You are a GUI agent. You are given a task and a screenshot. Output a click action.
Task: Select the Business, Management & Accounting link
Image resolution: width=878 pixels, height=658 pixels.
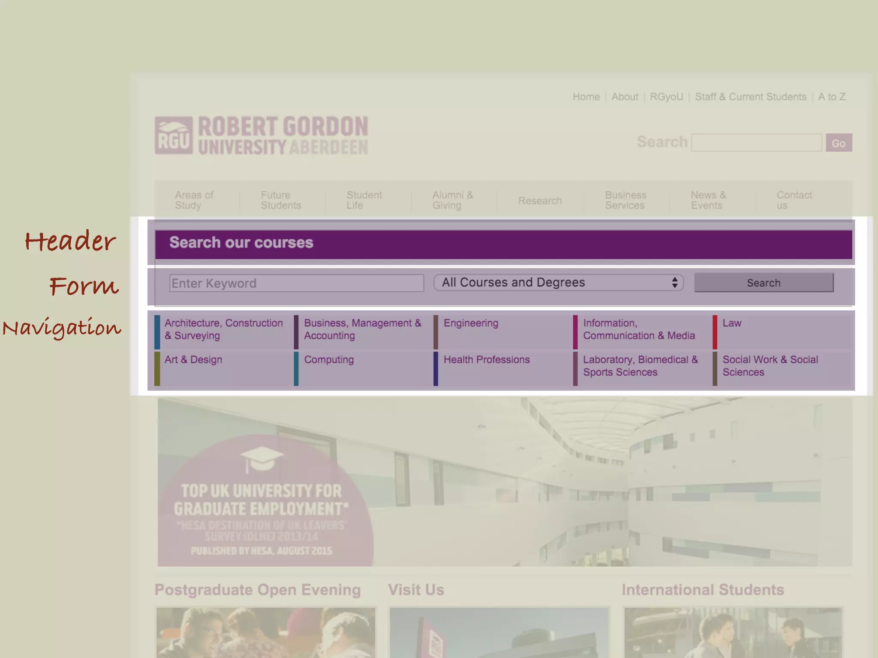point(362,329)
